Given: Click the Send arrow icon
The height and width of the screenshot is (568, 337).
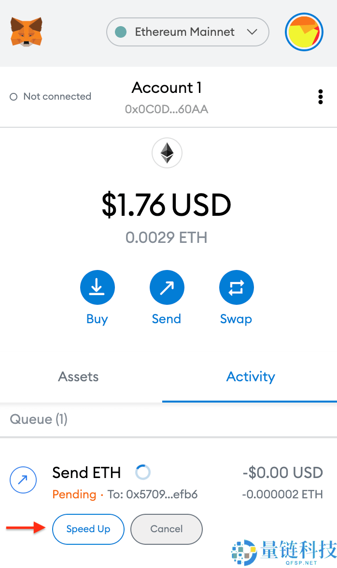Looking at the screenshot, I should (x=167, y=288).
